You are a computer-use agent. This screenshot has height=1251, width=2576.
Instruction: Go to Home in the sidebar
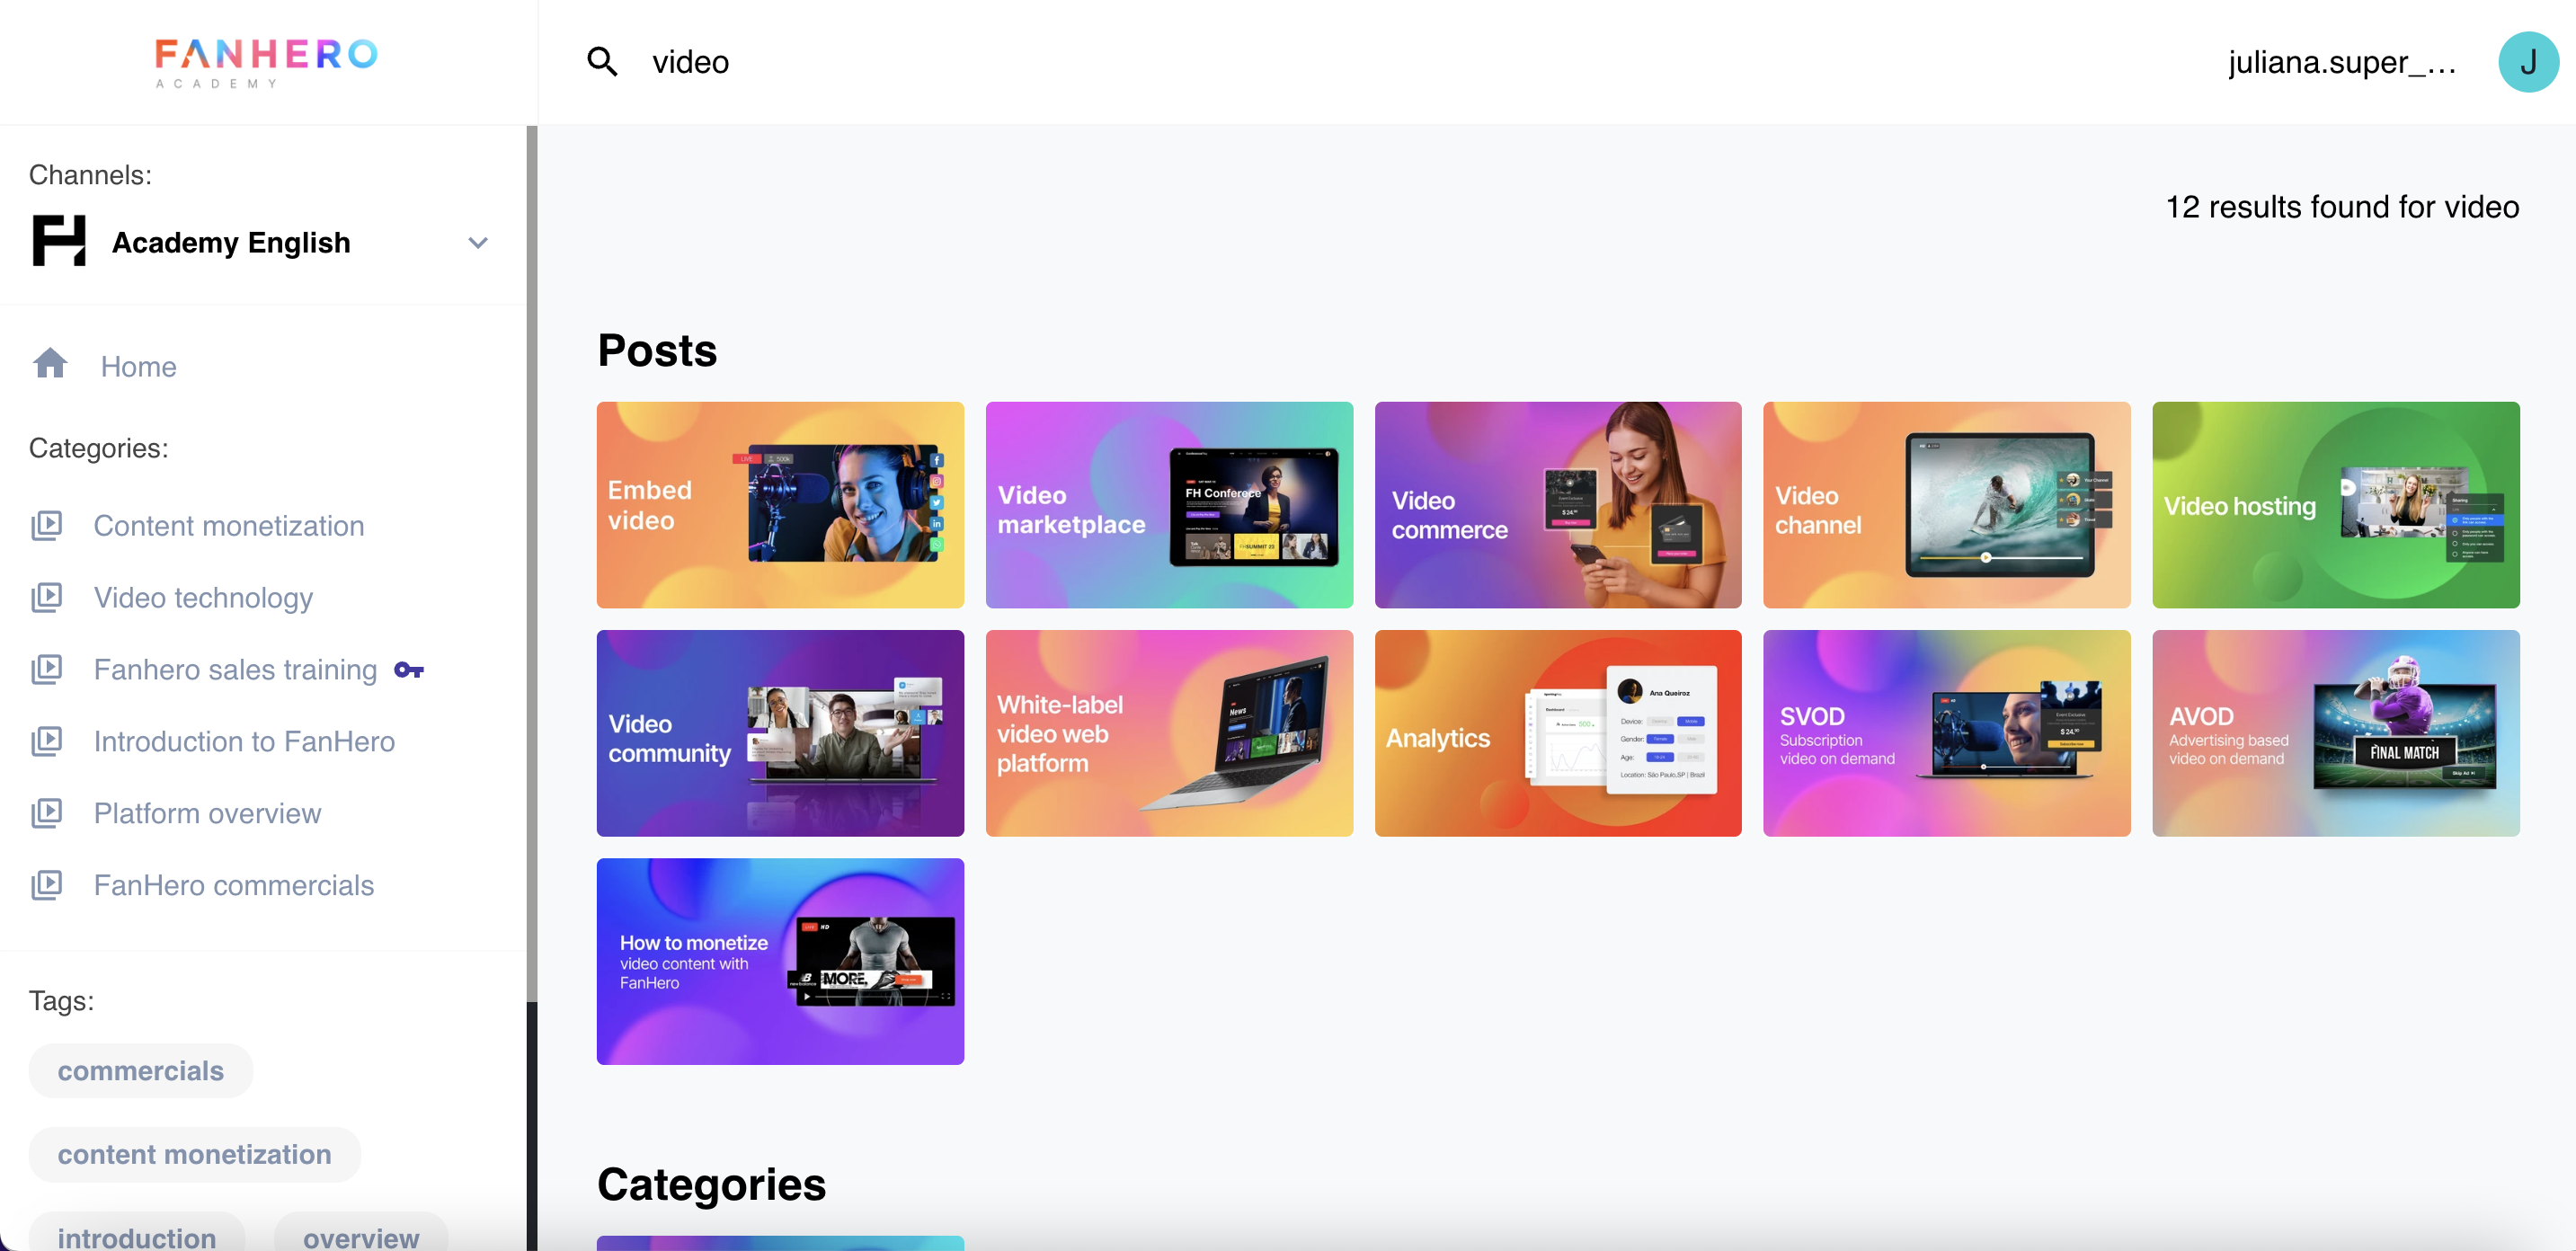pos(138,367)
